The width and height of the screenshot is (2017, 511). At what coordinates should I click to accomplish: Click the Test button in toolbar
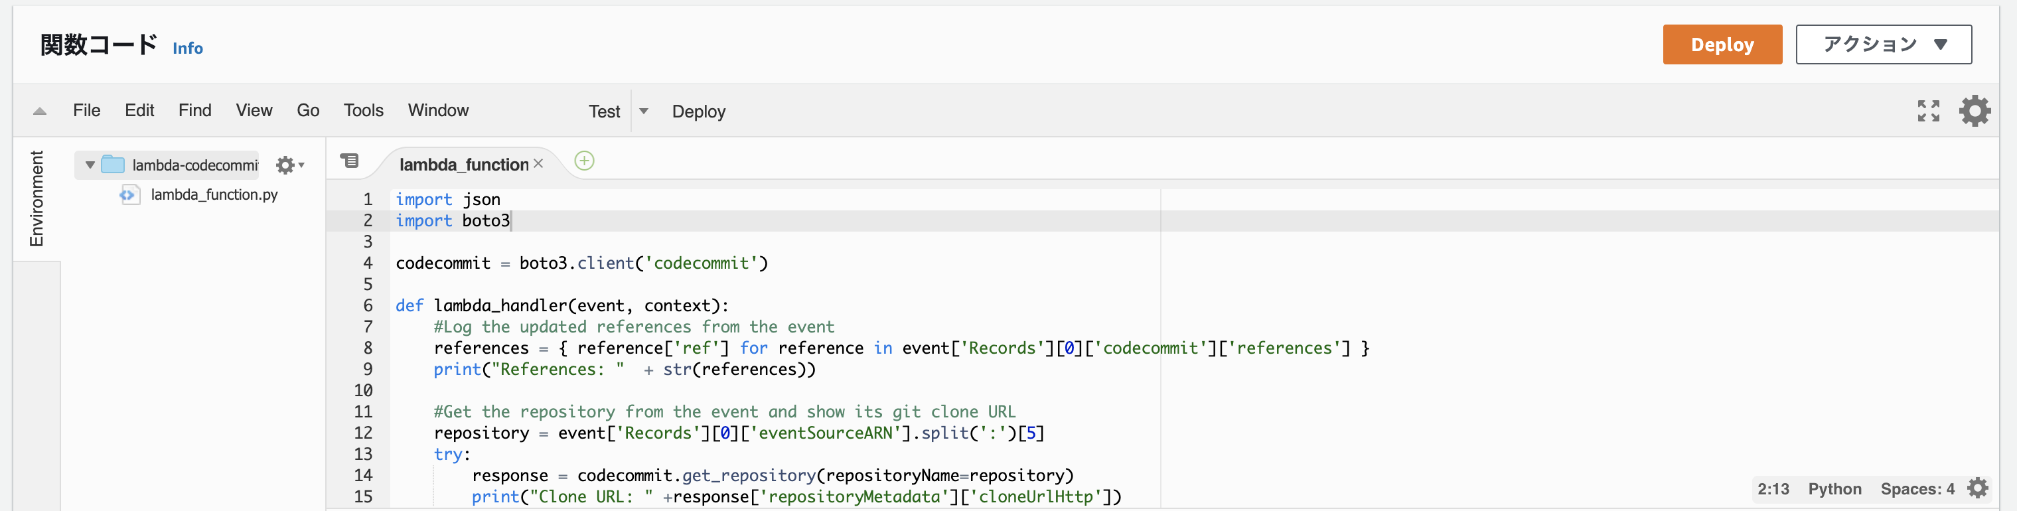click(605, 111)
